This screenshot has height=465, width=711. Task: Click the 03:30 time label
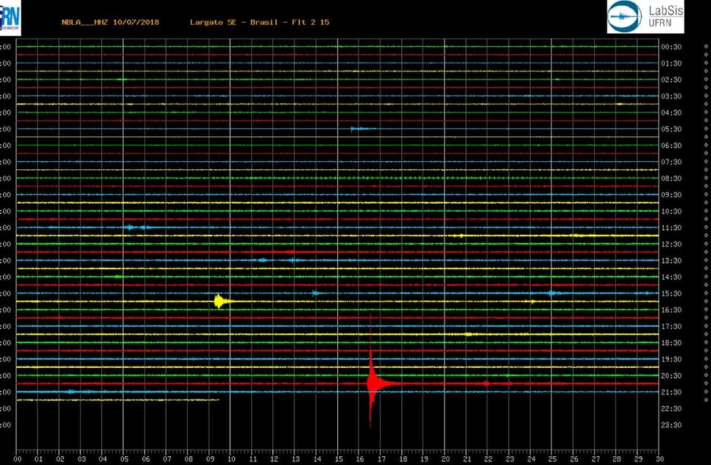click(671, 96)
